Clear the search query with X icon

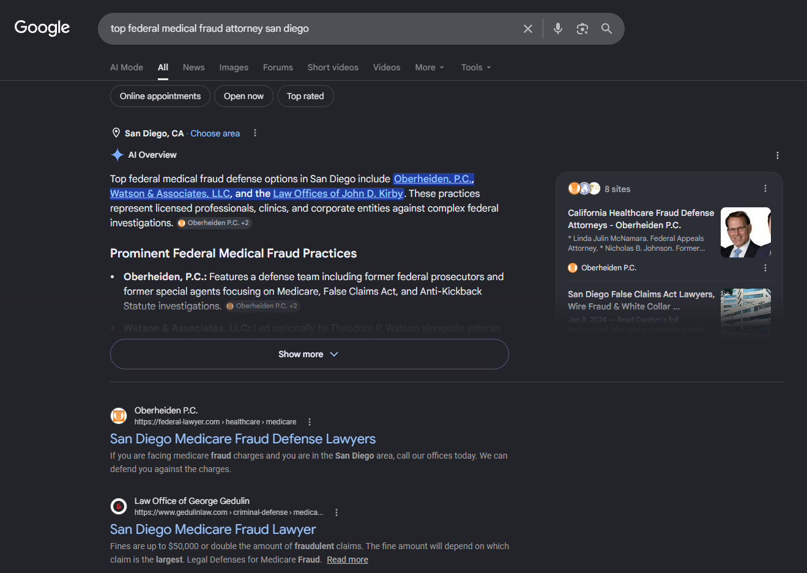[528, 29]
